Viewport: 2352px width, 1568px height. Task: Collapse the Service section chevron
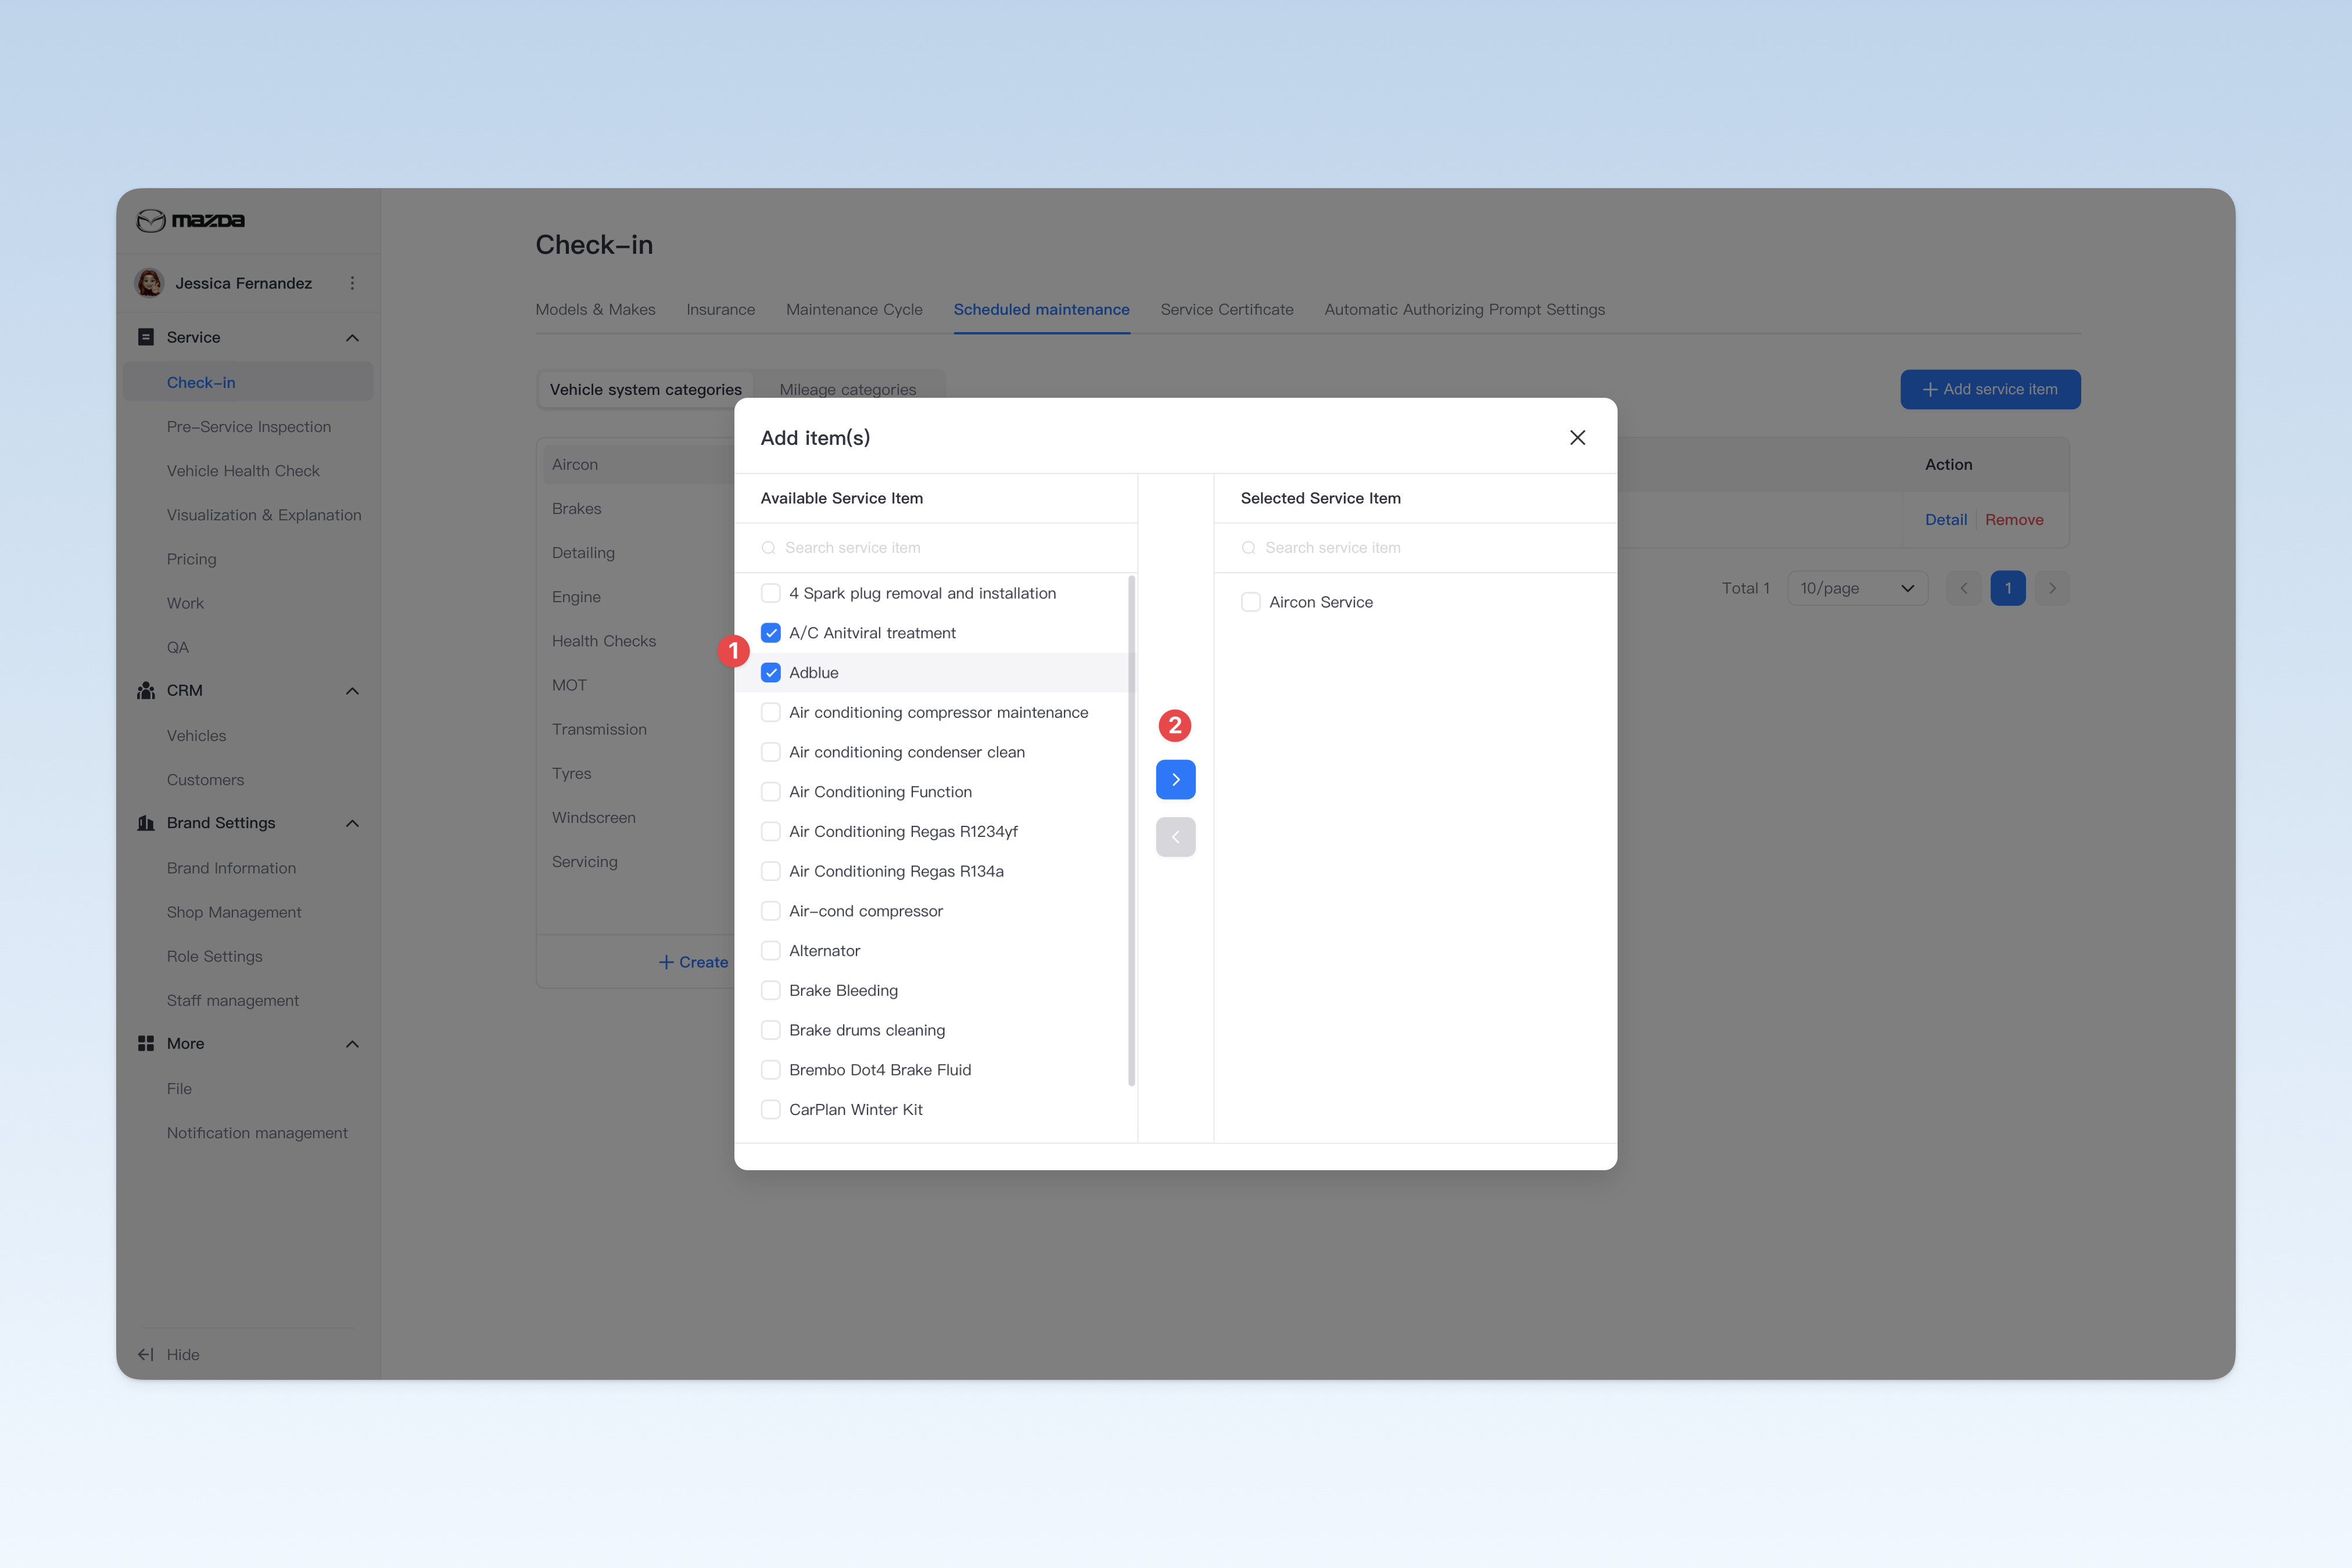point(352,338)
